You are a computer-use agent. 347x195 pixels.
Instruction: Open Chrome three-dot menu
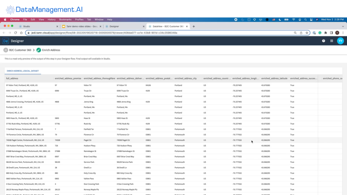(x=343, y=33)
